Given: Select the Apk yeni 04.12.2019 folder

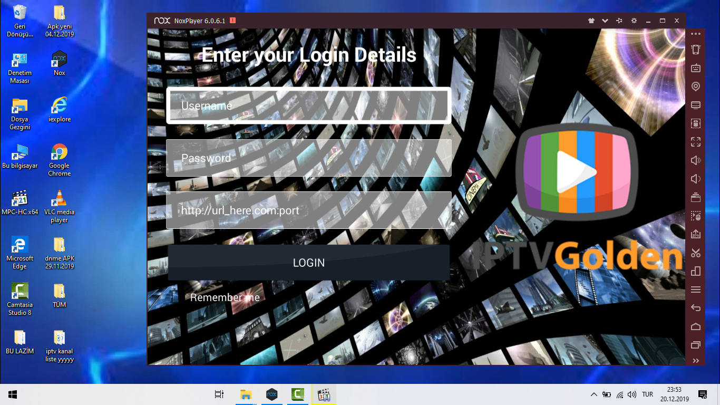Looking at the screenshot, I should click(60, 22).
